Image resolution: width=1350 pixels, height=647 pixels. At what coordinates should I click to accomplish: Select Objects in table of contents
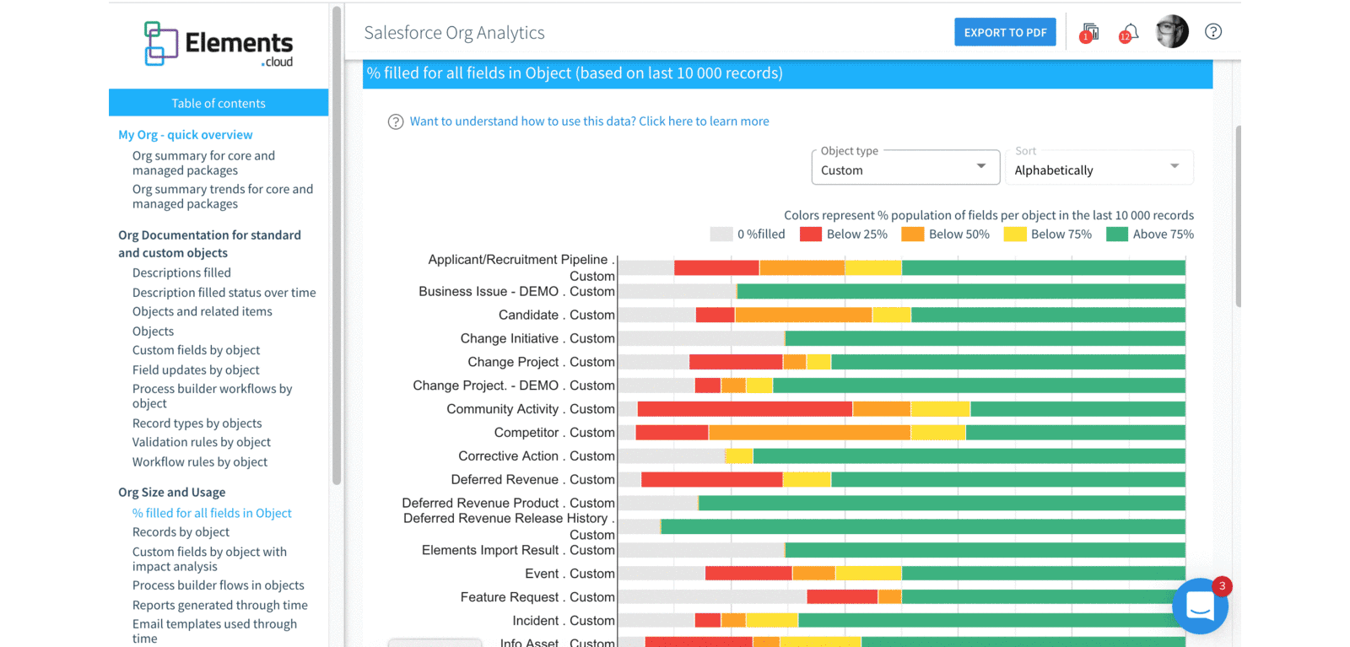pos(153,332)
